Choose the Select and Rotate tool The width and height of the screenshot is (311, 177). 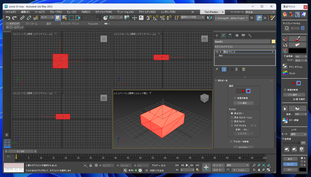pos(92,18)
